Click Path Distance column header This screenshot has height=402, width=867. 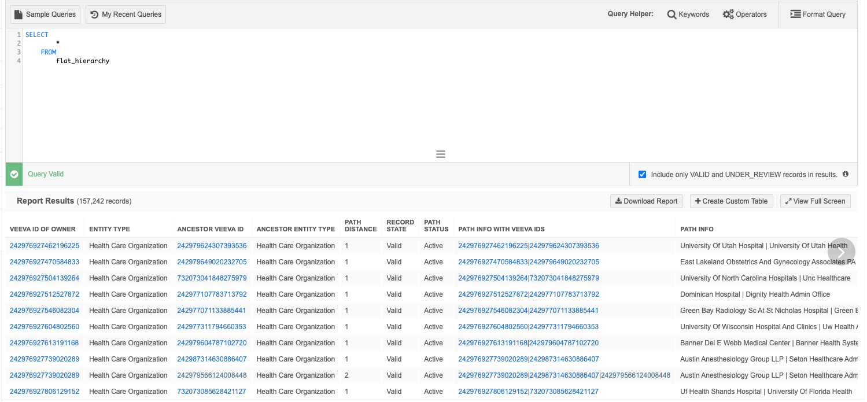point(360,226)
